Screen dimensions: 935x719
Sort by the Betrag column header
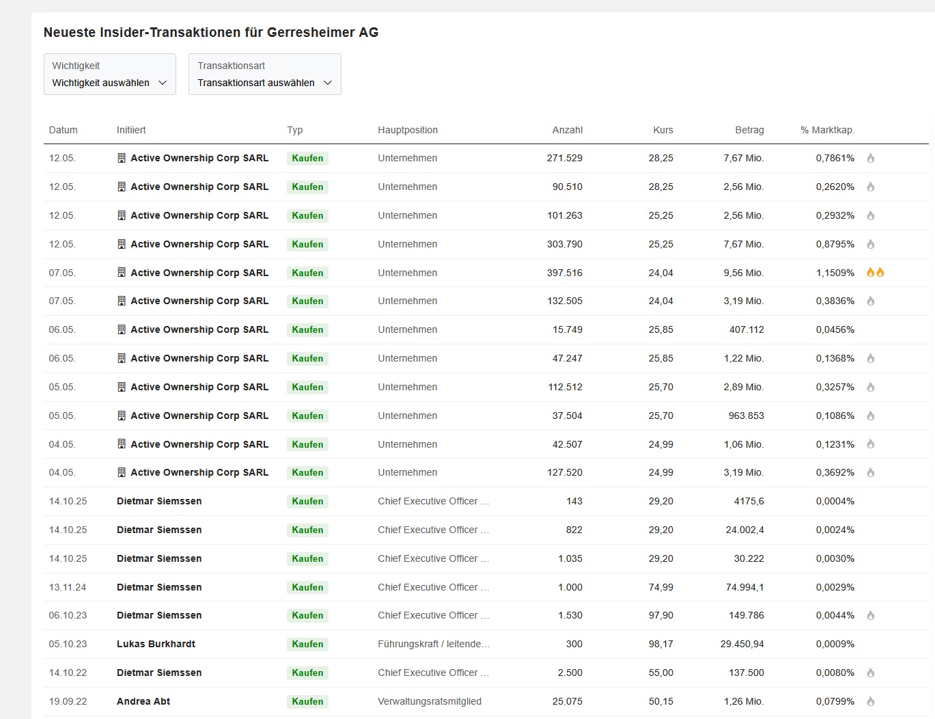pos(749,130)
